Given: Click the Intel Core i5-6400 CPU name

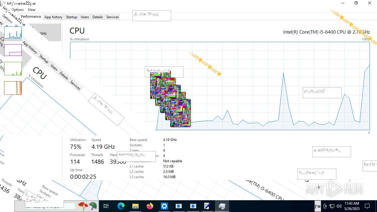Looking at the screenshot, I should click(x=326, y=32).
